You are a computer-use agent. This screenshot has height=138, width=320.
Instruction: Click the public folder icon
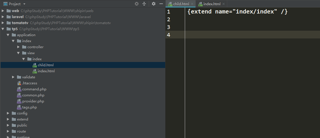pyautogui.click(x=14, y=125)
